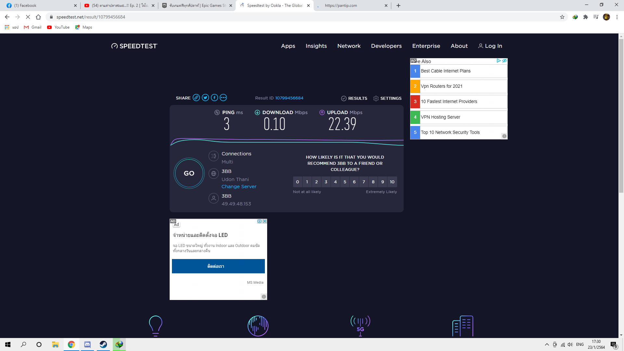Start a new test with GO
Screen dimensions: 624x351
pos(189,173)
